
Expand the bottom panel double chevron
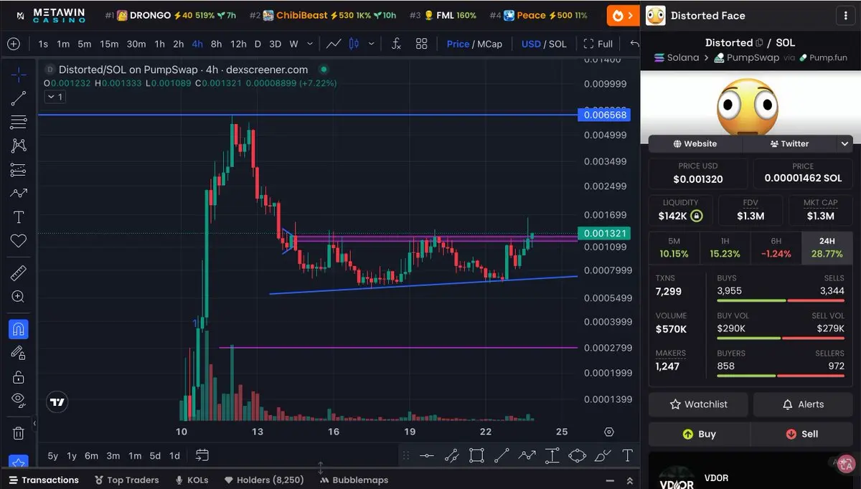coord(630,480)
